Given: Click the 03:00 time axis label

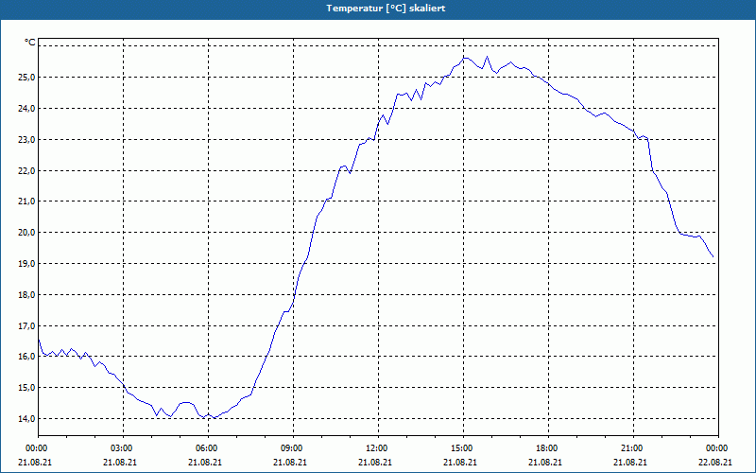Looking at the screenshot, I should coord(120,447).
